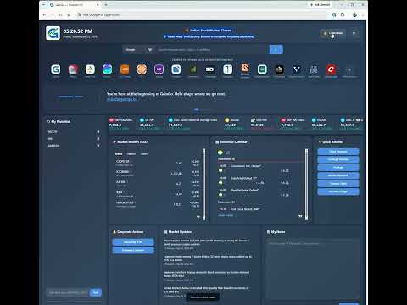This screenshot has height=305, width=407.
Task: Open the orange shortcut with white emblem
Action: point(245,68)
